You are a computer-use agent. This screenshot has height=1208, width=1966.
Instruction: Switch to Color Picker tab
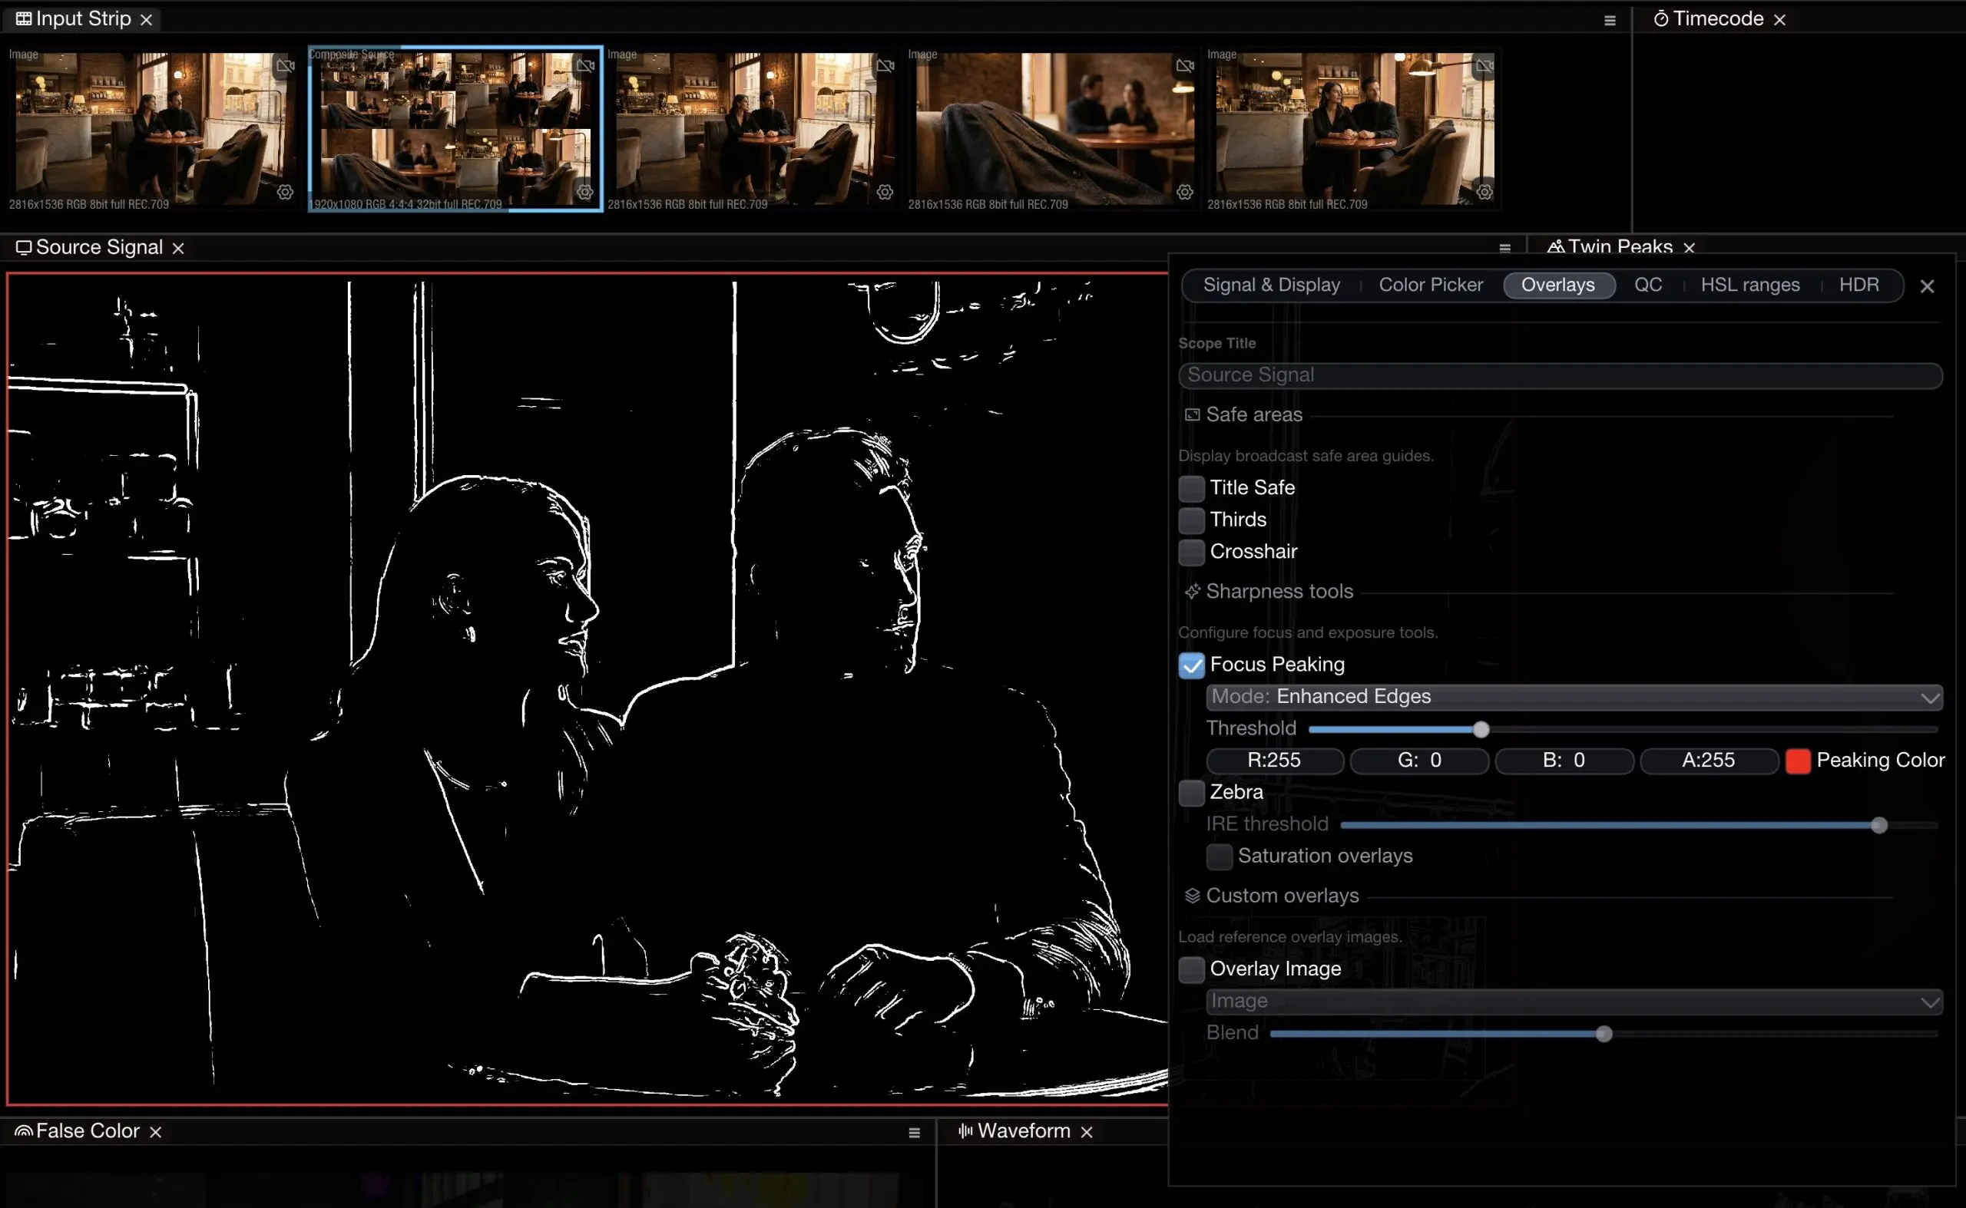[x=1429, y=285]
